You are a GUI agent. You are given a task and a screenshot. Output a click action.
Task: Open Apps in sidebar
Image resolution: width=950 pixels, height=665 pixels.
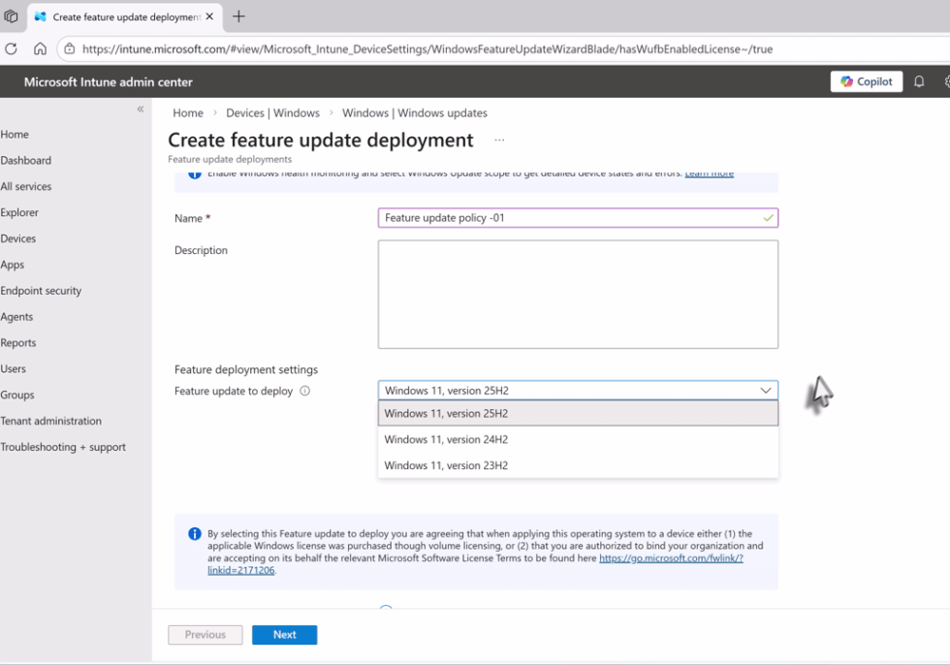tap(12, 265)
